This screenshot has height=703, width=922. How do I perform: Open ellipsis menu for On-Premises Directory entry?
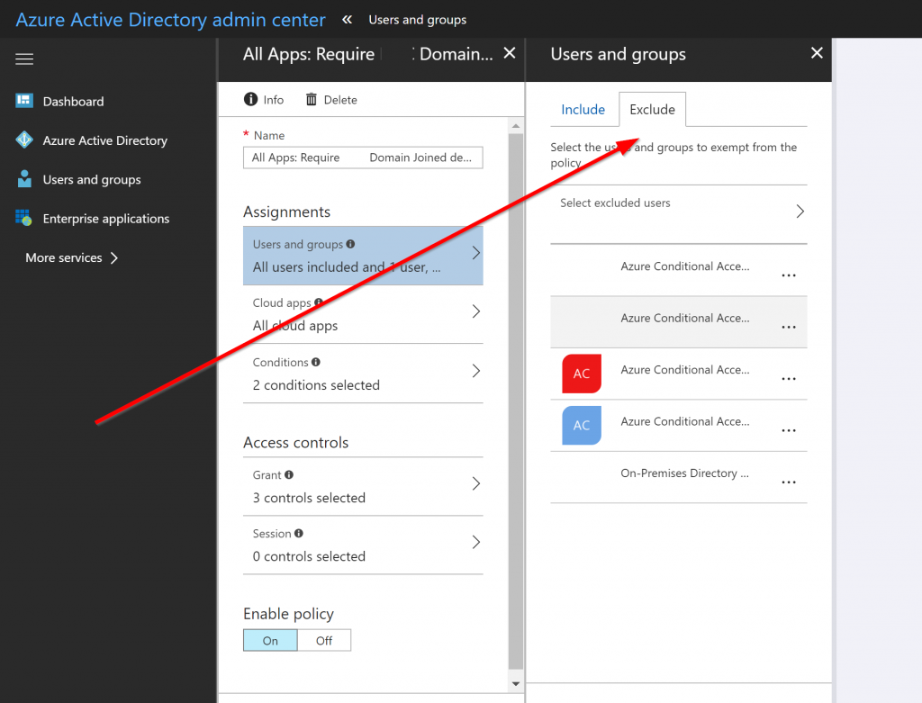coord(789,482)
